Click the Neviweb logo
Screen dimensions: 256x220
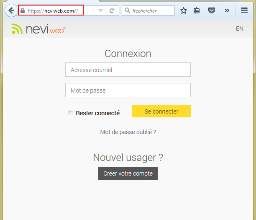(x=39, y=29)
